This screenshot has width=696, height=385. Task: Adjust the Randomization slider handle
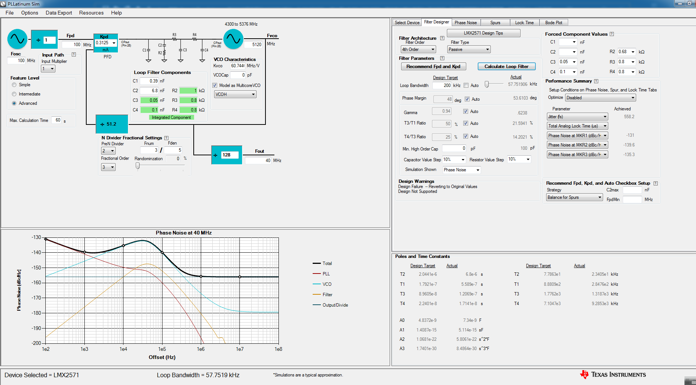138,166
